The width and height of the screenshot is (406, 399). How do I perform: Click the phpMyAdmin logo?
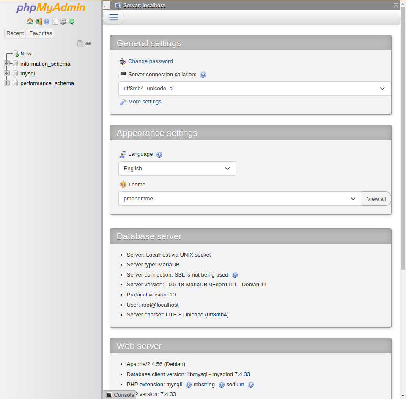tap(51, 8)
